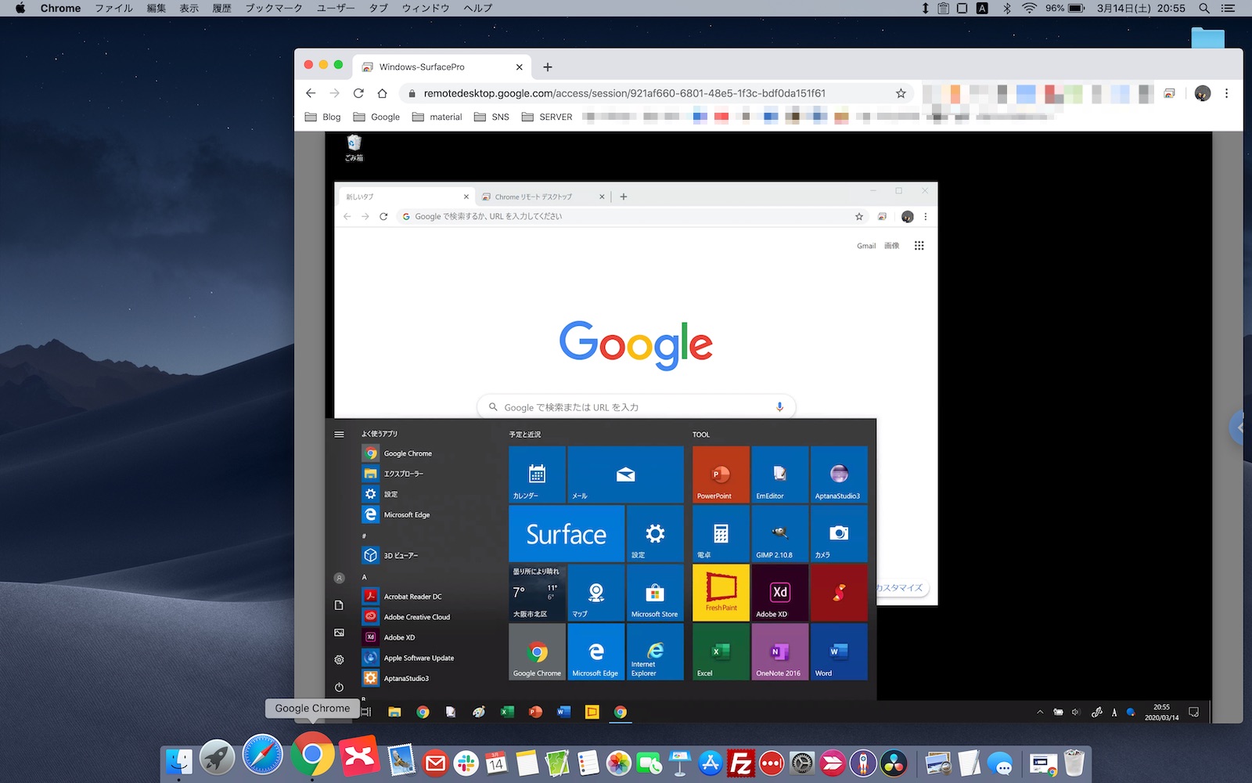Open the material bookmarks folder
Image resolution: width=1252 pixels, height=783 pixels.
click(x=437, y=117)
